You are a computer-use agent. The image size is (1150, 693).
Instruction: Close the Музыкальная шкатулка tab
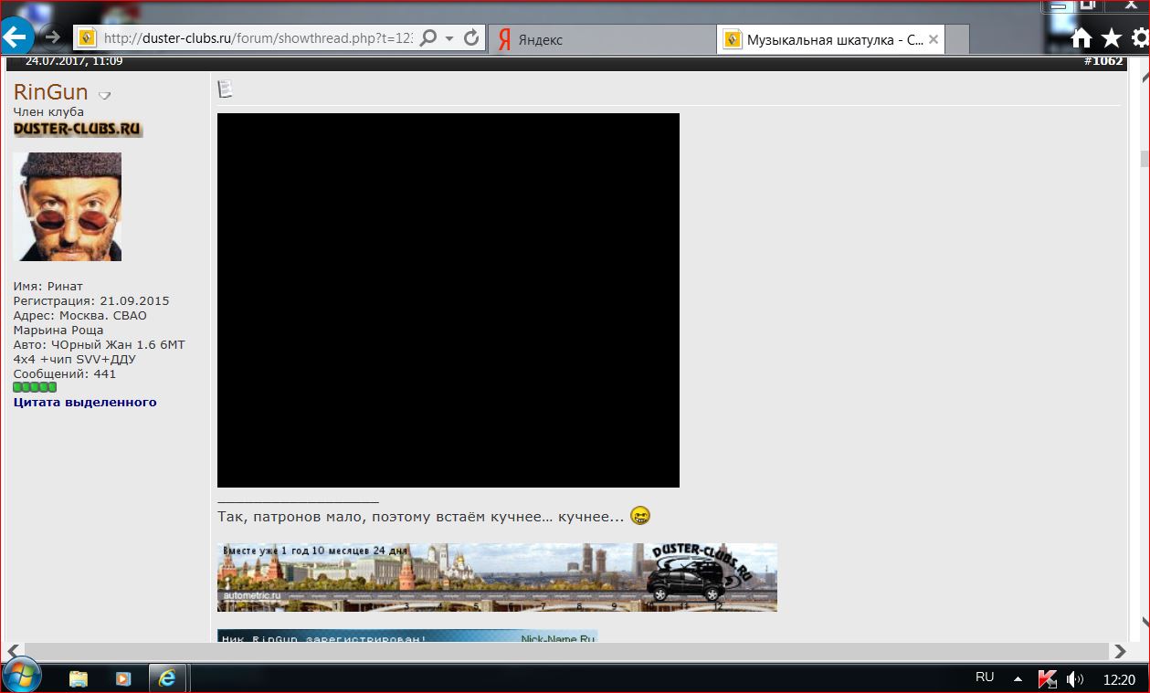[x=933, y=40]
